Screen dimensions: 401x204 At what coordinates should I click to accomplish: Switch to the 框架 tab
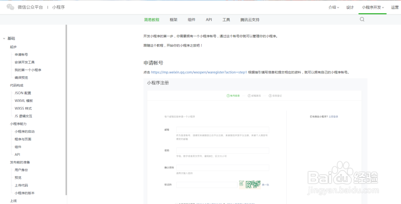(x=174, y=20)
